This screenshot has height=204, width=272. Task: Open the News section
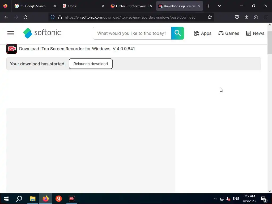tap(255, 33)
